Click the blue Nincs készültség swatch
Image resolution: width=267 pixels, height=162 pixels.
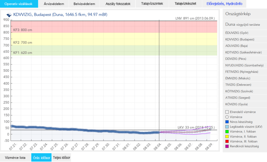coord(227,122)
